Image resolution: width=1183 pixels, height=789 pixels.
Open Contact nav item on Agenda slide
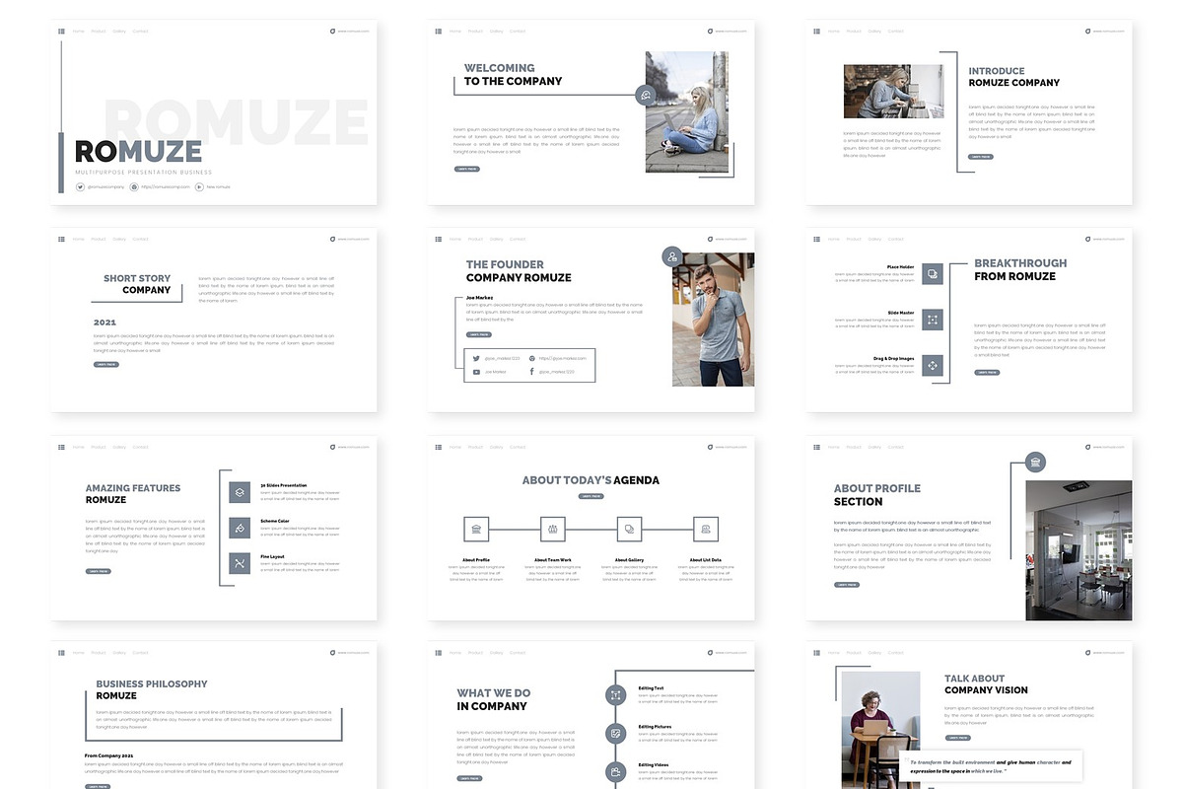click(x=519, y=447)
